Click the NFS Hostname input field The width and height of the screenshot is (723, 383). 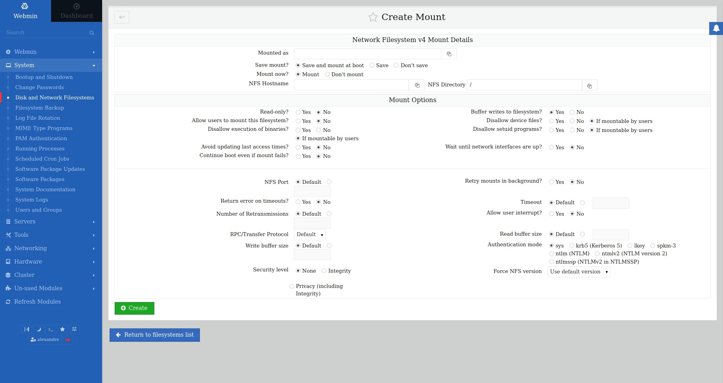351,85
